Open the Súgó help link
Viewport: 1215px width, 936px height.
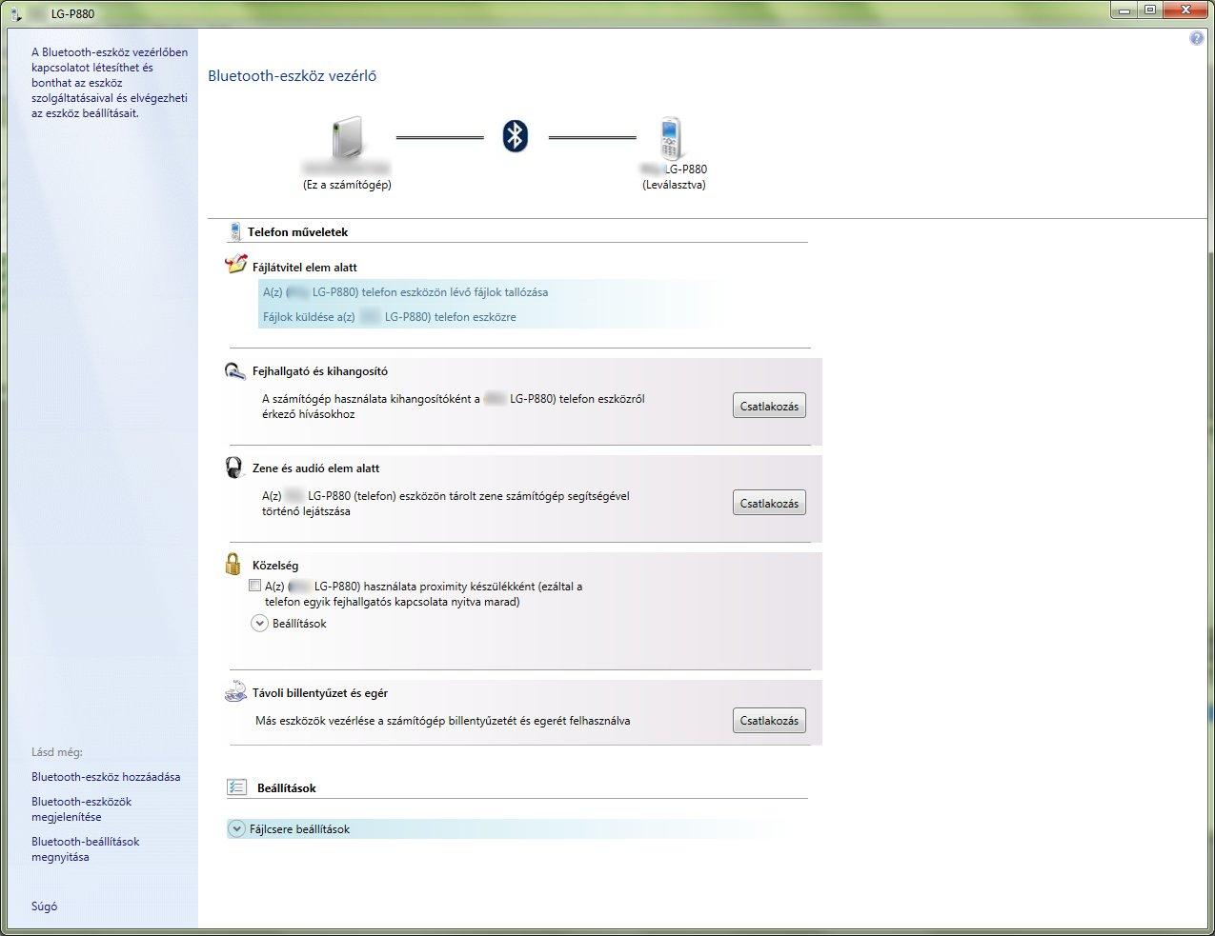click(45, 906)
